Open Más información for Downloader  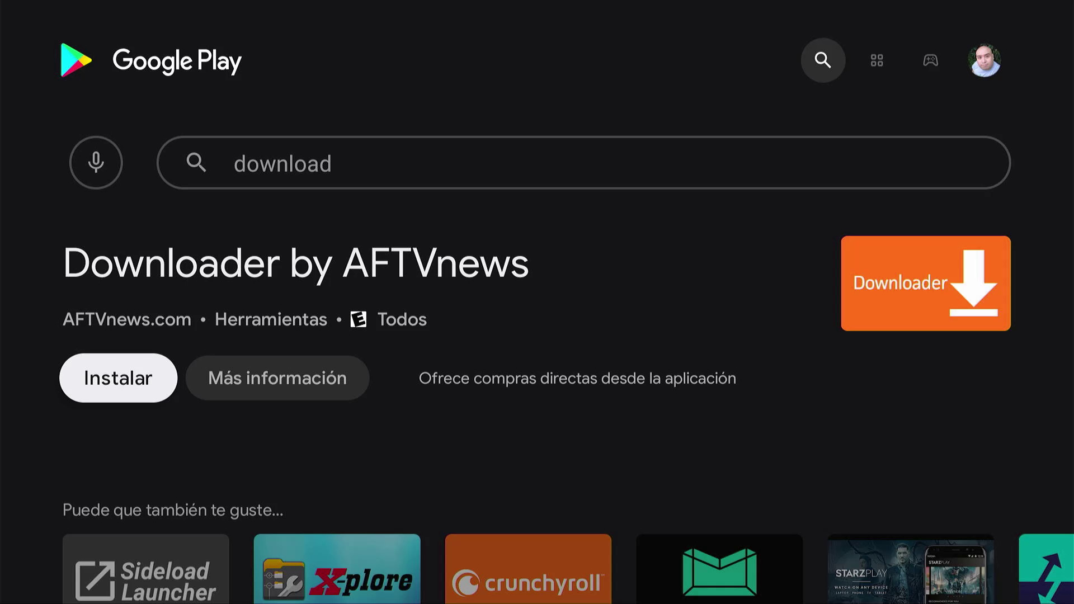(277, 378)
